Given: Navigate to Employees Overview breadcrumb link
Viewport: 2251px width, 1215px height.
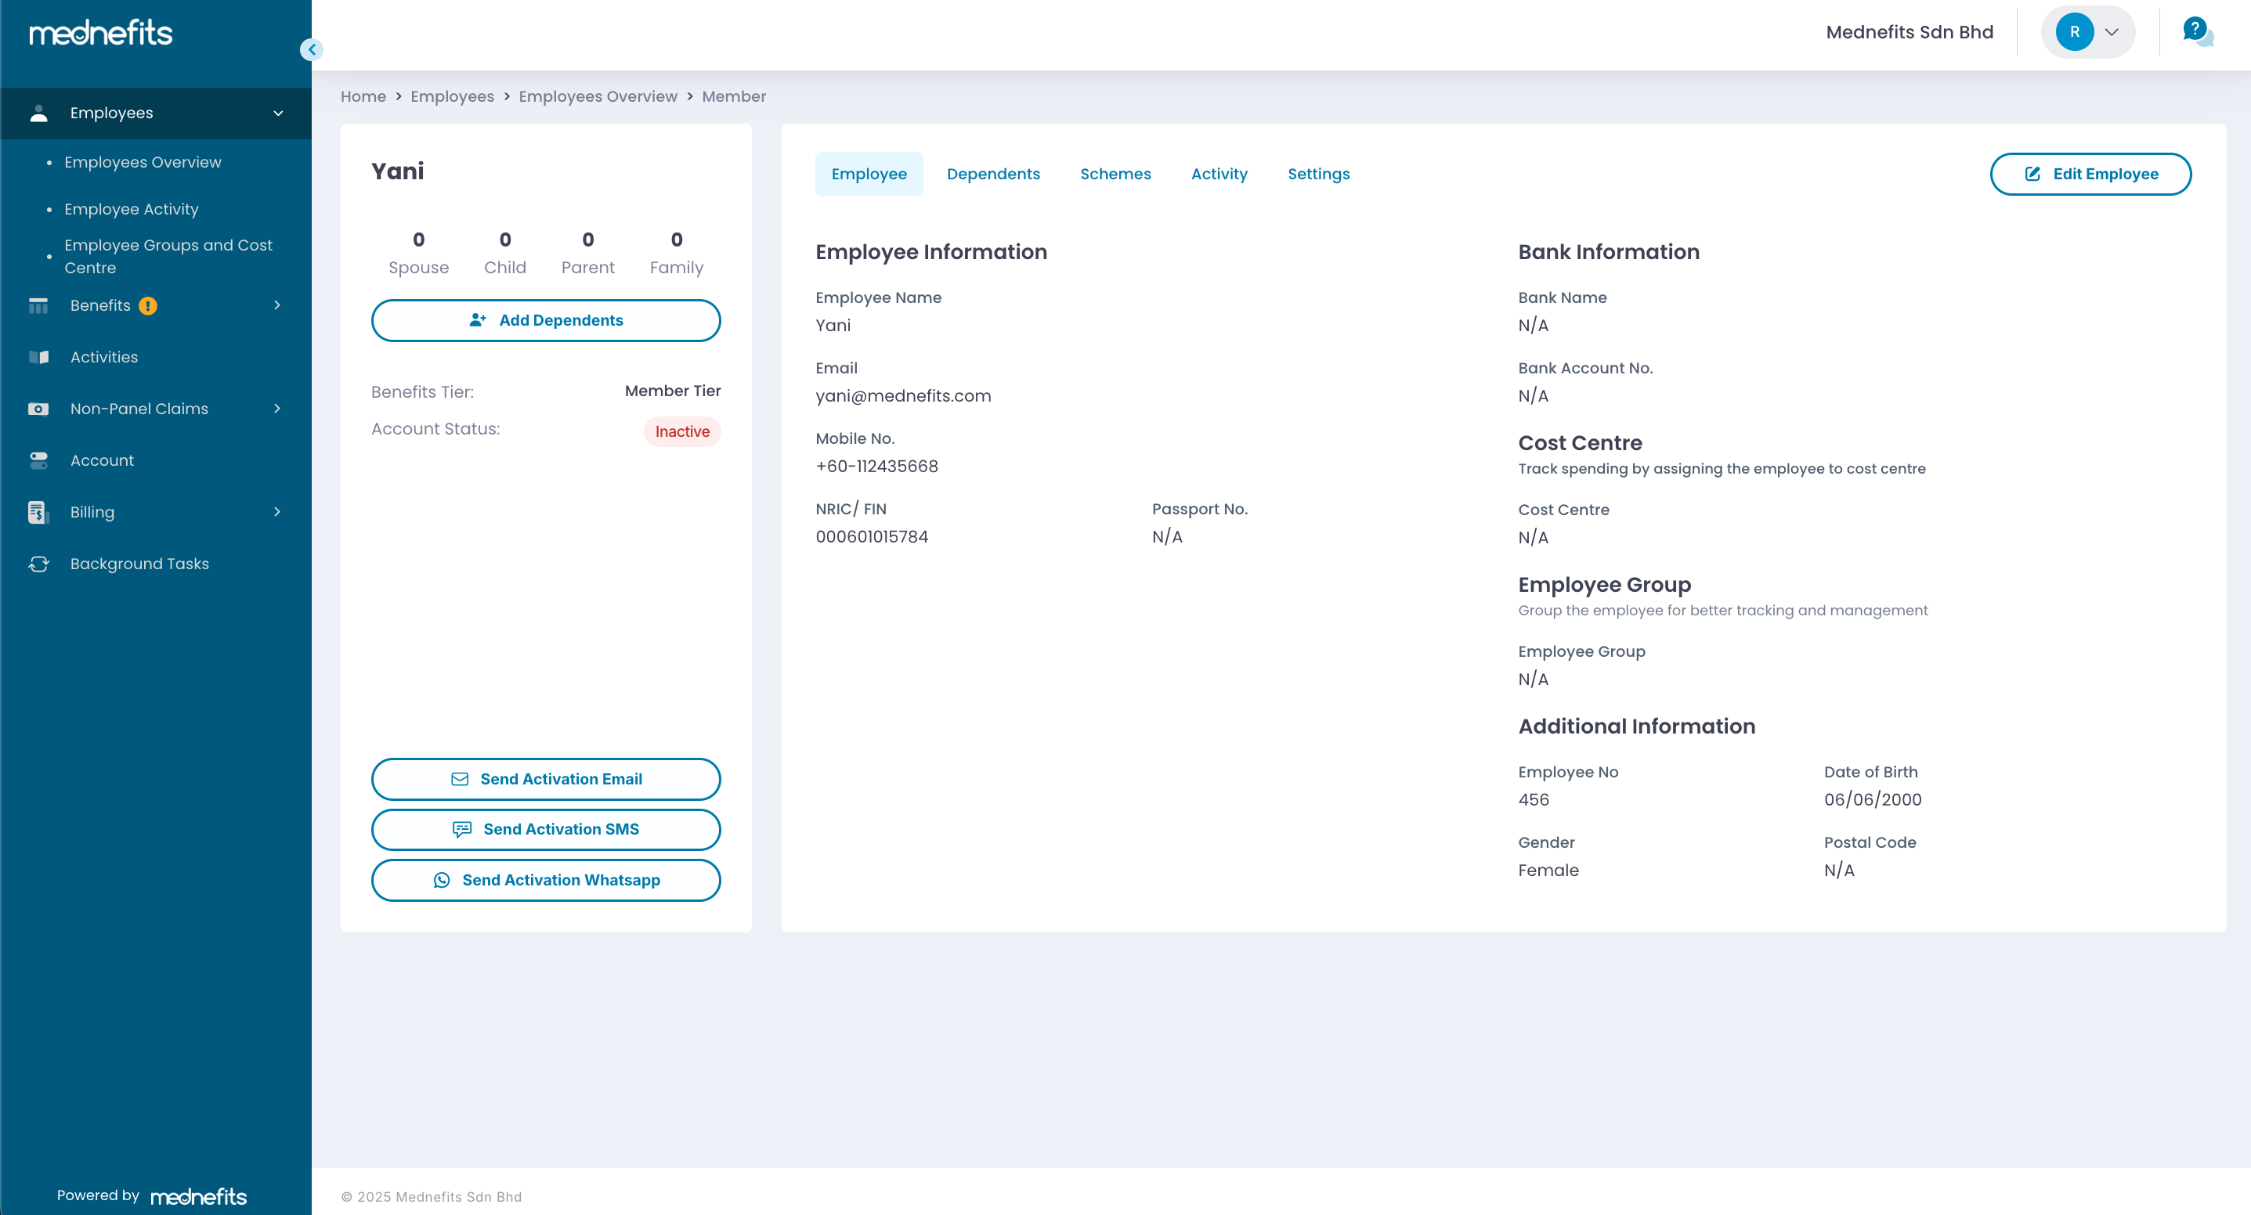Looking at the screenshot, I should pos(598,96).
